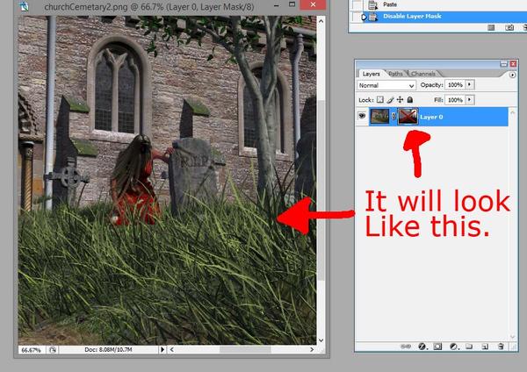This screenshot has width=527, height=372.
Task: Click the new adjustment layer icon
Action: [453, 347]
